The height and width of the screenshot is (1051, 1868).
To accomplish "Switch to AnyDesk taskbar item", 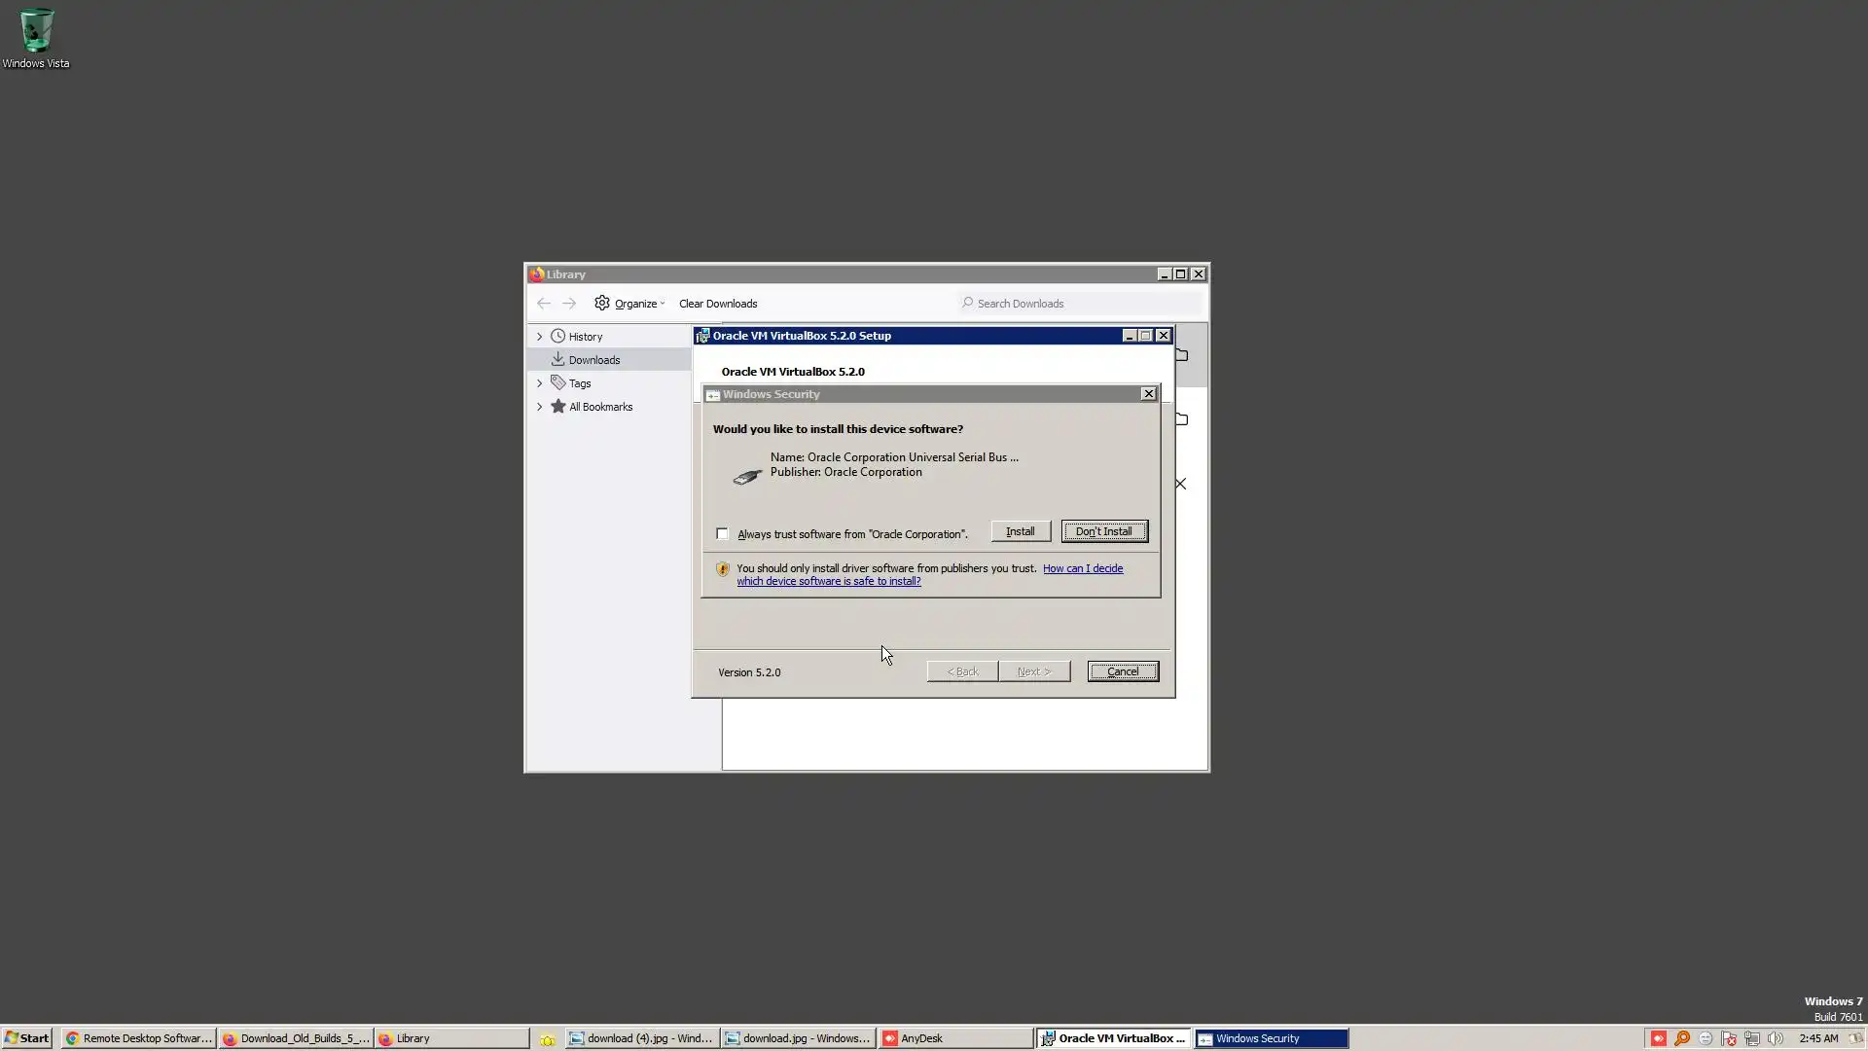I will (x=954, y=1038).
